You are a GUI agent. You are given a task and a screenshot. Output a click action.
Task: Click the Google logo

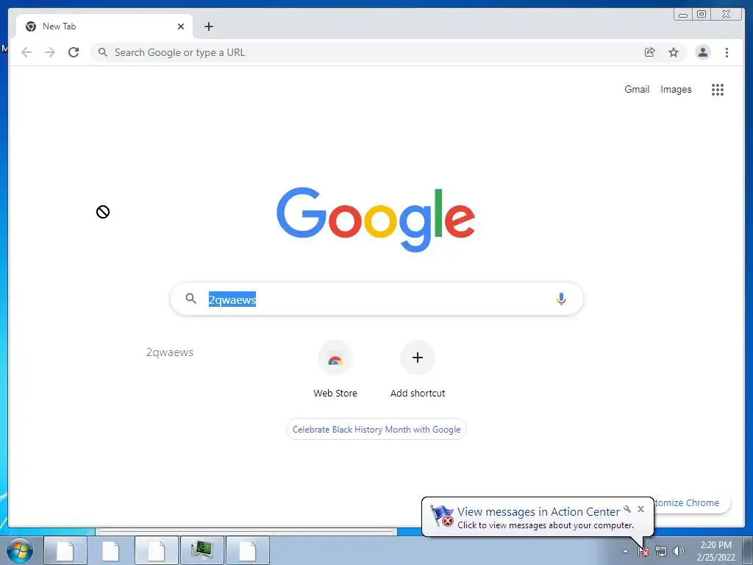(x=376, y=219)
